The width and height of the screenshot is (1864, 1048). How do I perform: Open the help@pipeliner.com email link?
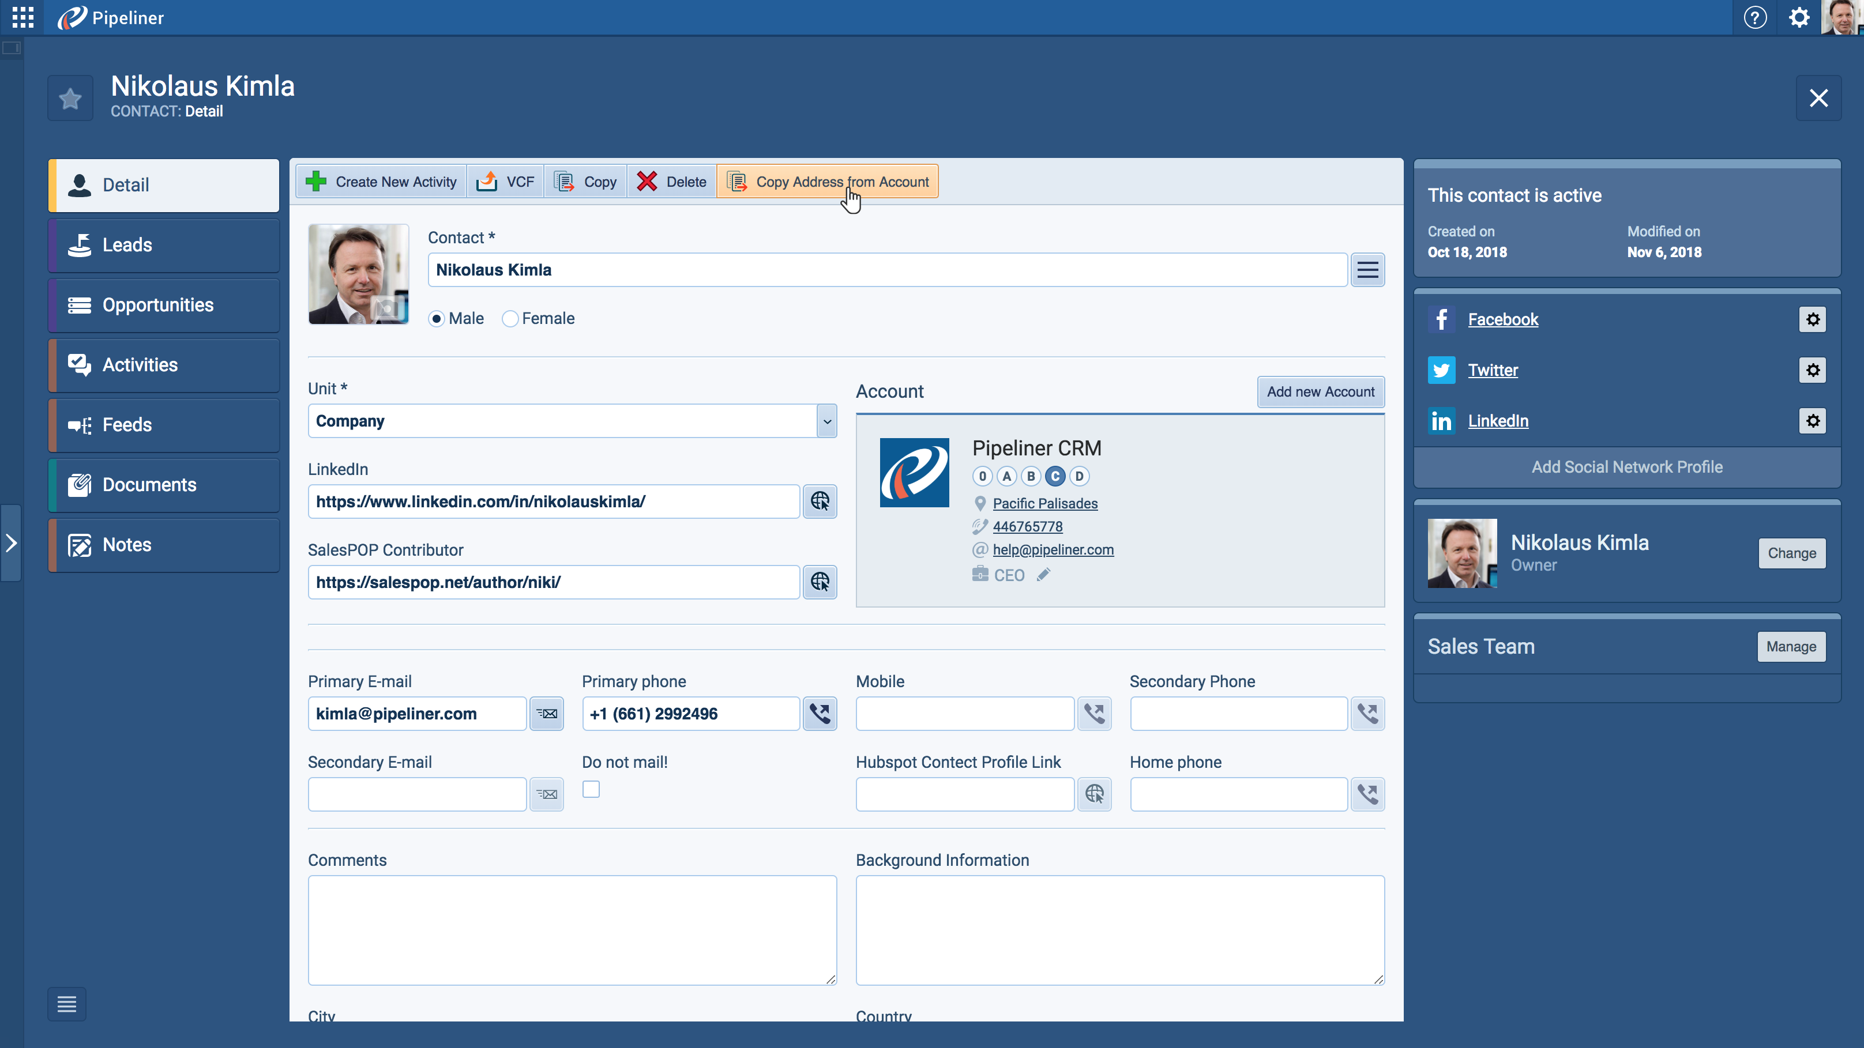point(1053,550)
